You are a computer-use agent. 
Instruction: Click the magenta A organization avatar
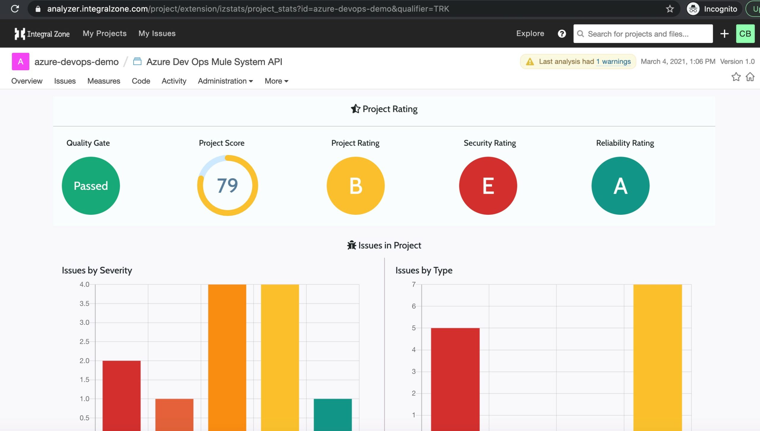click(20, 61)
